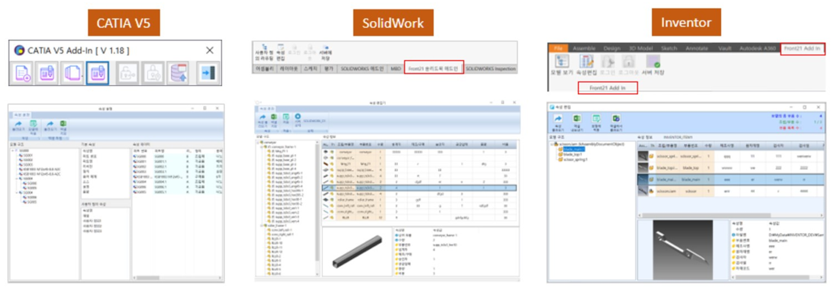Collapse the conveyor root node in SolidWorks tree
Viewport: 832px width, 290px height.
click(x=259, y=143)
